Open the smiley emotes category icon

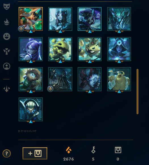(x=7, y=36)
